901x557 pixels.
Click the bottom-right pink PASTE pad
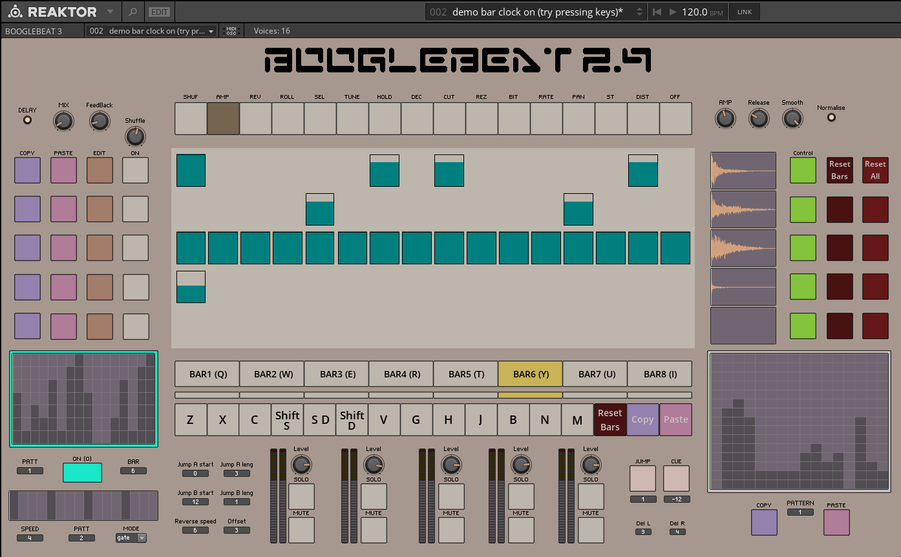tap(836, 523)
